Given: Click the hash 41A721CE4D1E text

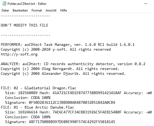Looking at the screenshot, I should click(87, 93).
